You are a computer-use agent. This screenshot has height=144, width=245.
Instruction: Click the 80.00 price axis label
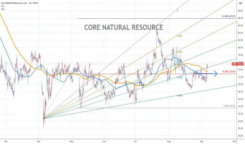(240, 47)
